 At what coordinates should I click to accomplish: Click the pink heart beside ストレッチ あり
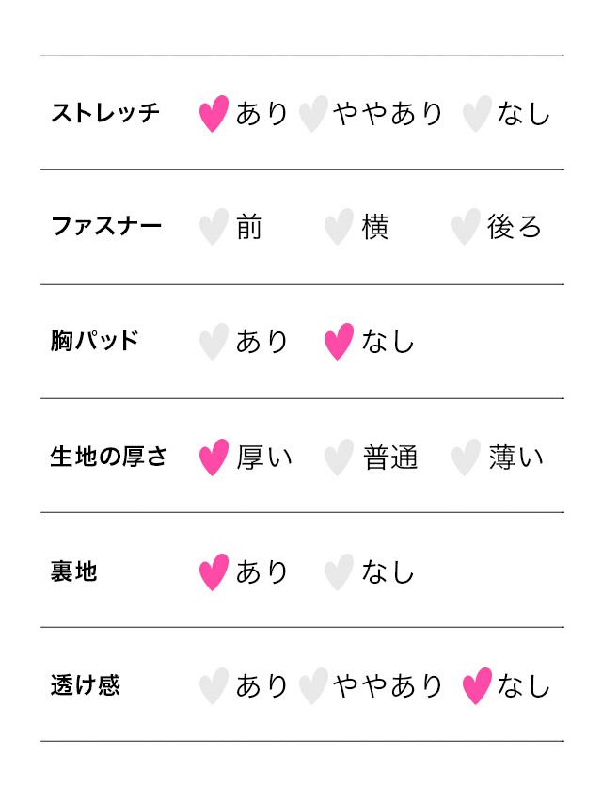(214, 114)
